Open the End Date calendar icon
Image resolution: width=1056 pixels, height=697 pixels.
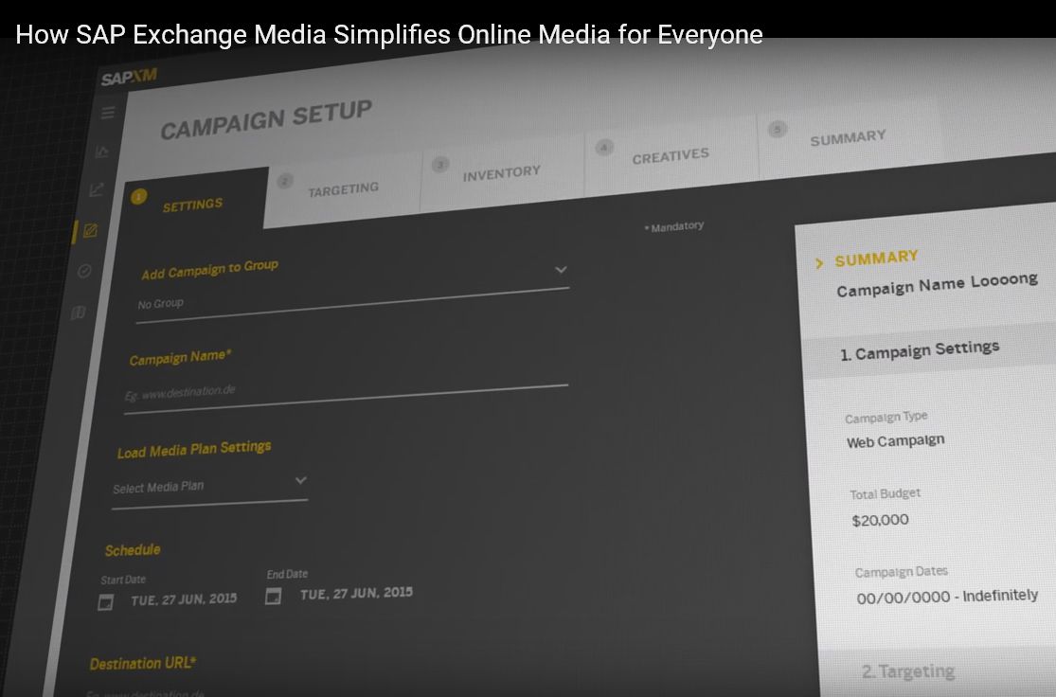[273, 596]
